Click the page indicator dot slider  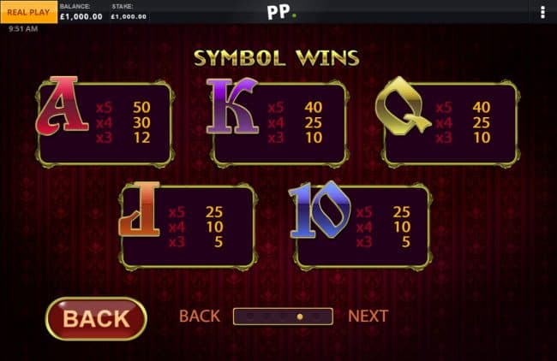(283, 317)
